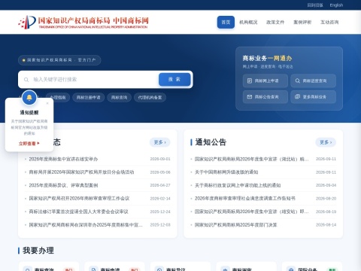Open news 2026年度商标集中宣讲在雄安举办

(63, 159)
